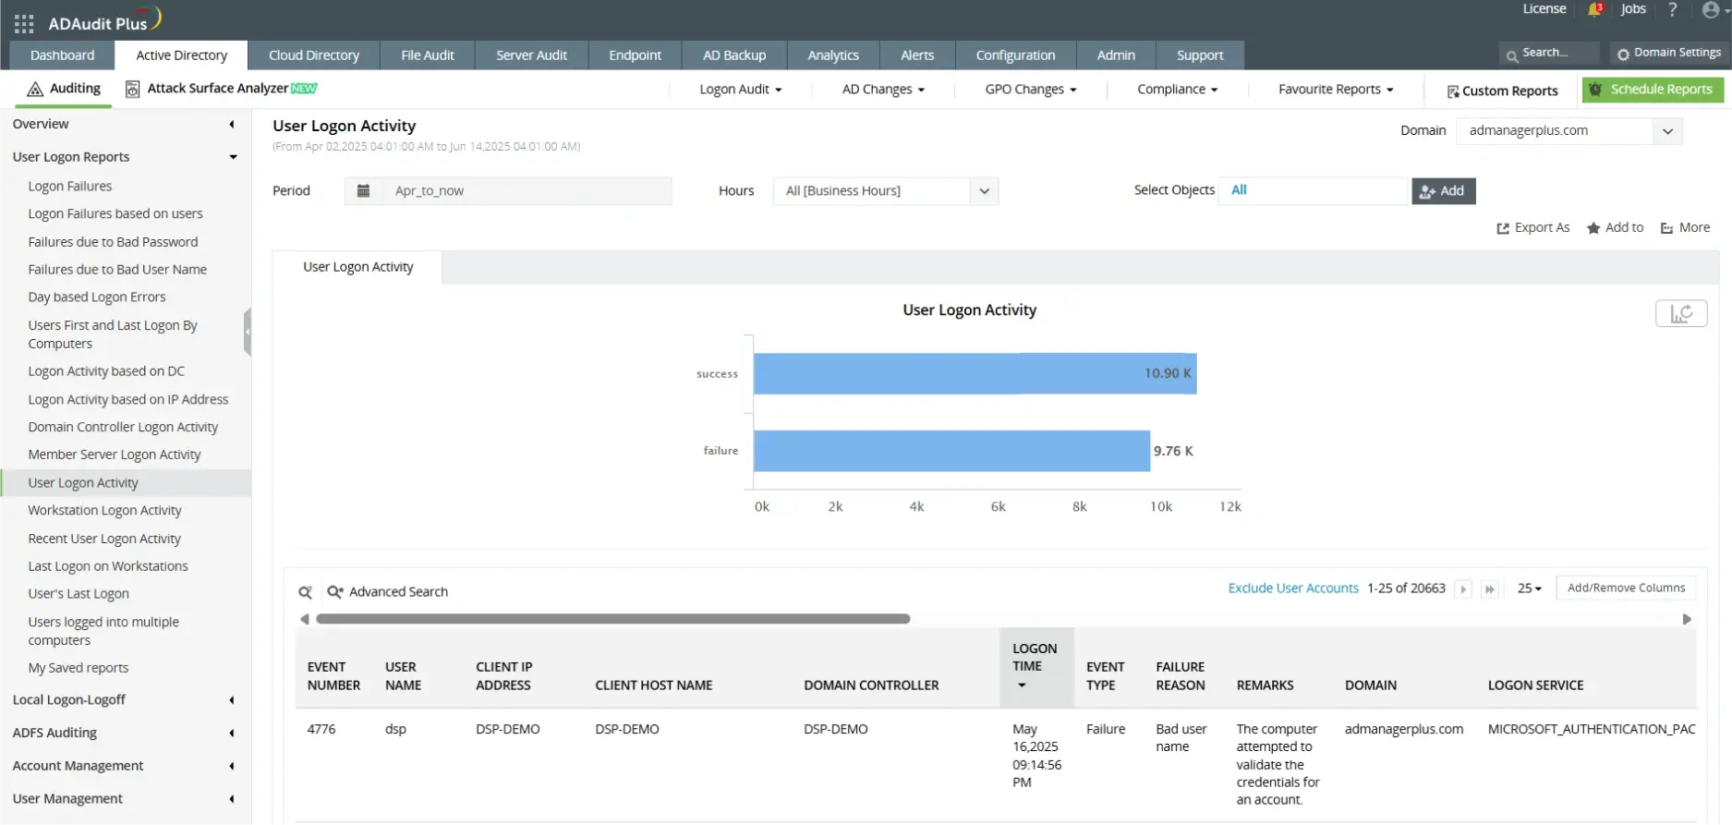This screenshot has width=1732, height=825.
Task: Open Failures due to Bad Password report
Action: coord(113,242)
